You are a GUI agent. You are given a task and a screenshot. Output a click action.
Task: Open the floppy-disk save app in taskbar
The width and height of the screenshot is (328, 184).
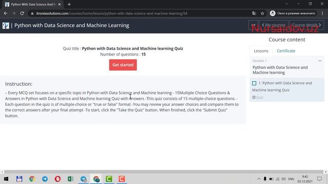[x=19, y=179]
